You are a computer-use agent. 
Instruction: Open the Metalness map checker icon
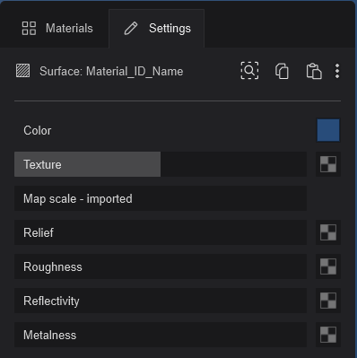(328, 335)
